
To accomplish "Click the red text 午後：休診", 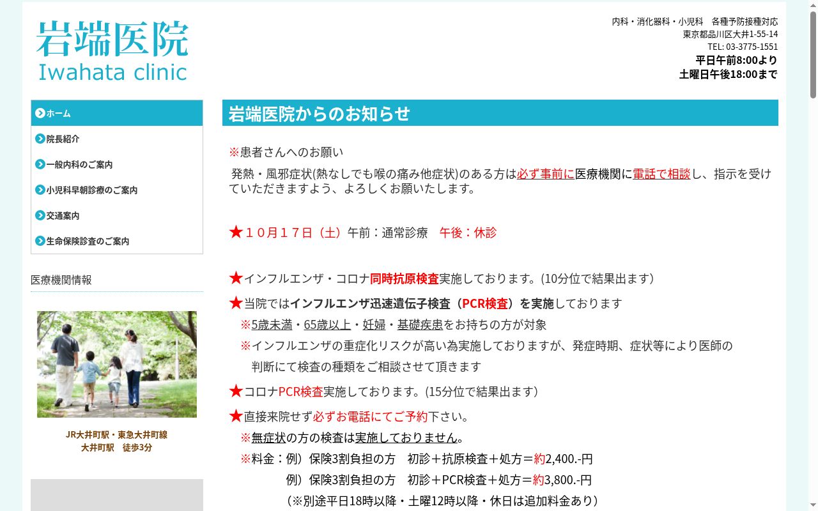I will pyautogui.click(x=468, y=233).
